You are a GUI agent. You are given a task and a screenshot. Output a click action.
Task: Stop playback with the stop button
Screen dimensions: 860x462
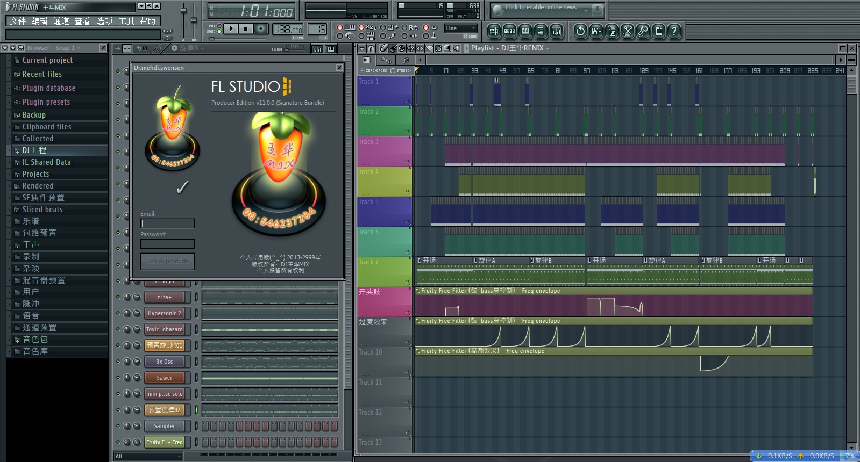[x=246, y=28]
